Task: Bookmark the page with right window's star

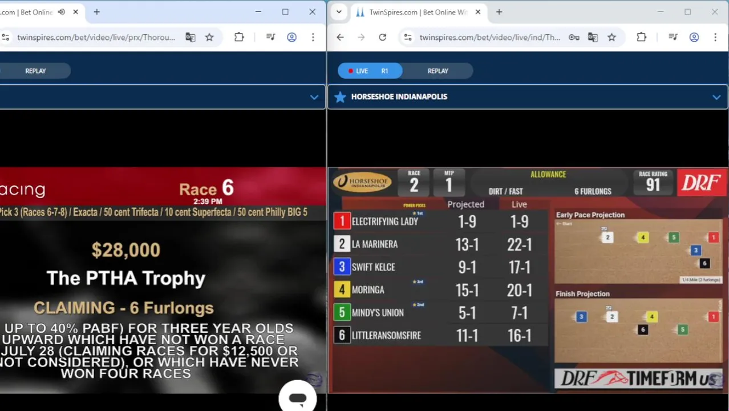Action: point(611,38)
